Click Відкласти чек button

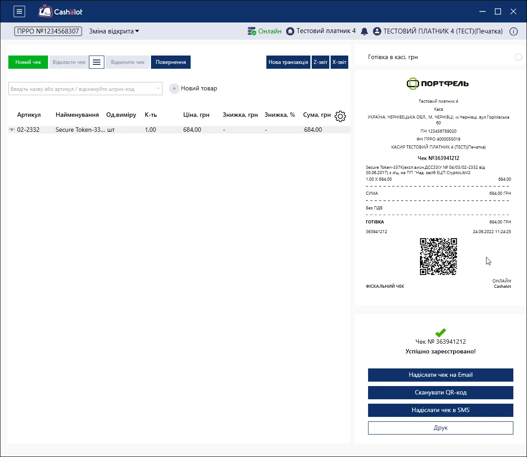69,62
